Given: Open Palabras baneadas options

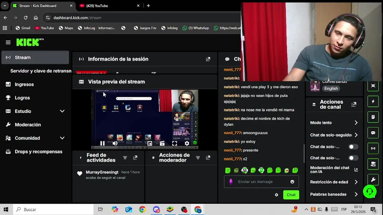Looking at the screenshot, I should tap(334, 194).
